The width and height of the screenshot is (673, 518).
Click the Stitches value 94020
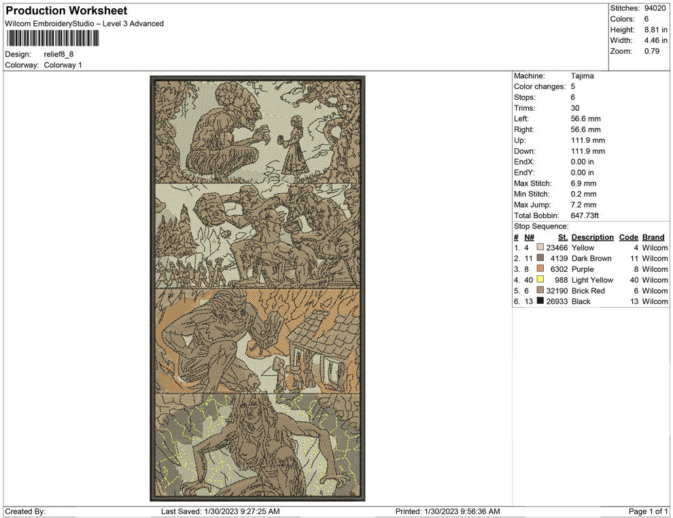(x=655, y=8)
